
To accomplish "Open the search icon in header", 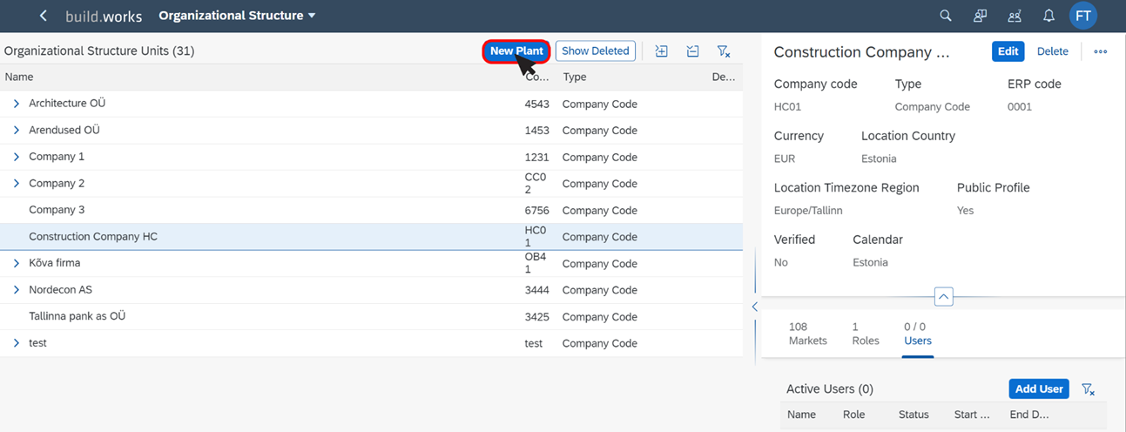I will pyautogui.click(x=946, y=16).
